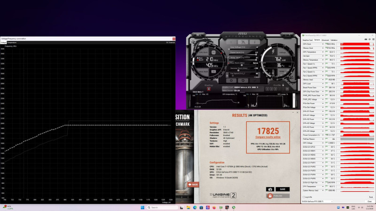Switch to Temperature tab in curve editor

[12, 43]
